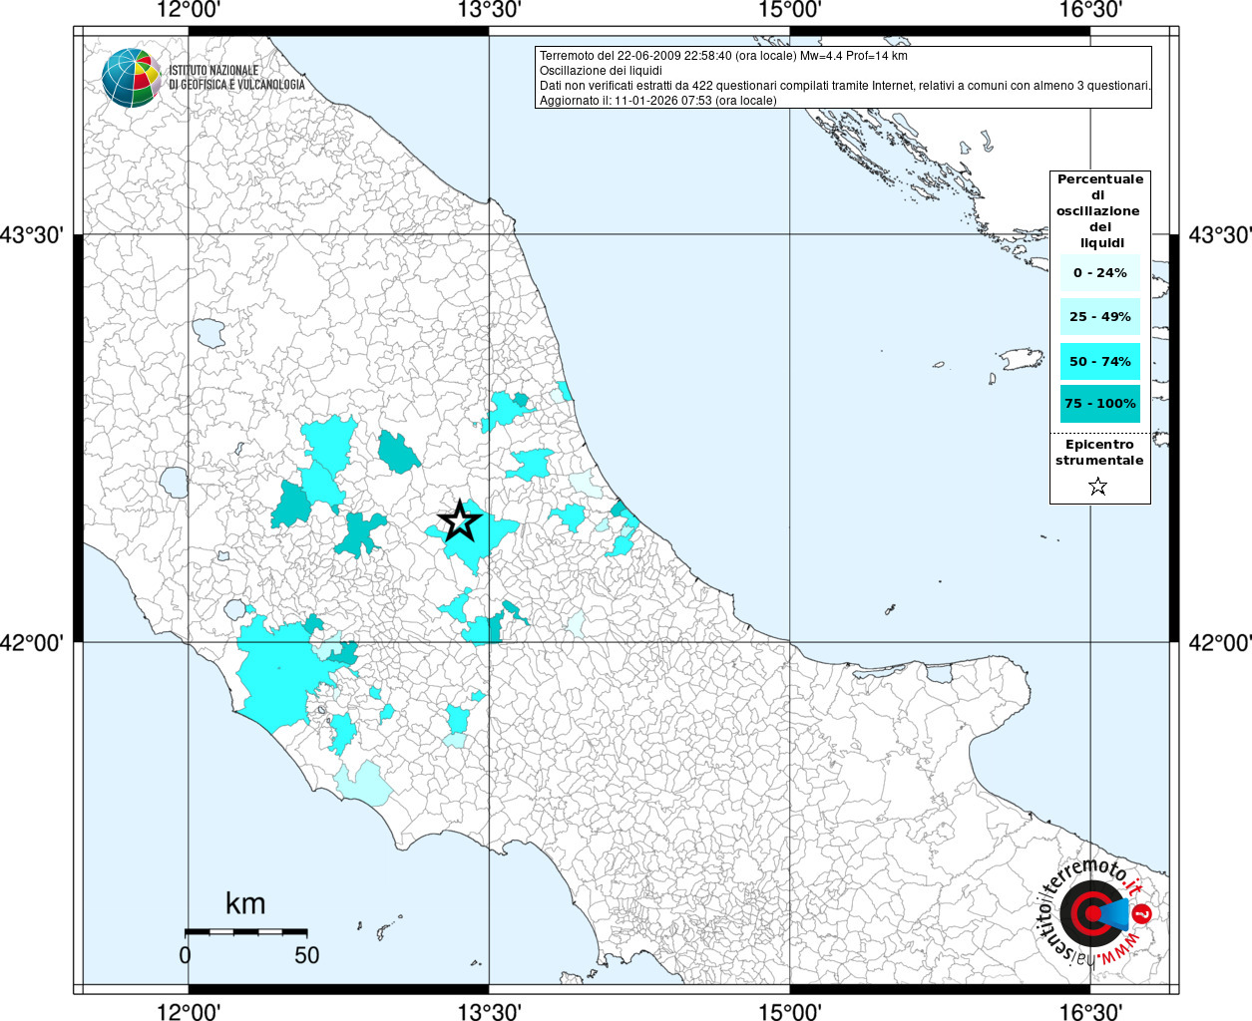This screenshot has width=1252, height=1021.
Task: Click the right 43°30' latitude label
Action: 1220,235
